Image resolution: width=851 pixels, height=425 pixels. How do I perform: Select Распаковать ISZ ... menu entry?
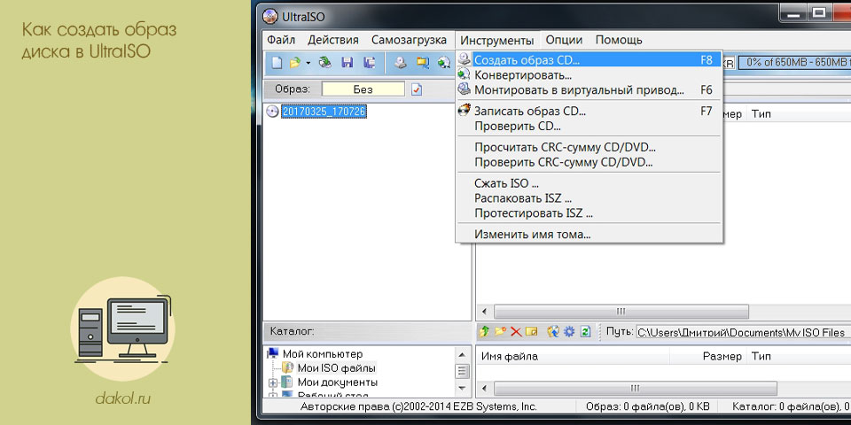click(x=589, y=198)
